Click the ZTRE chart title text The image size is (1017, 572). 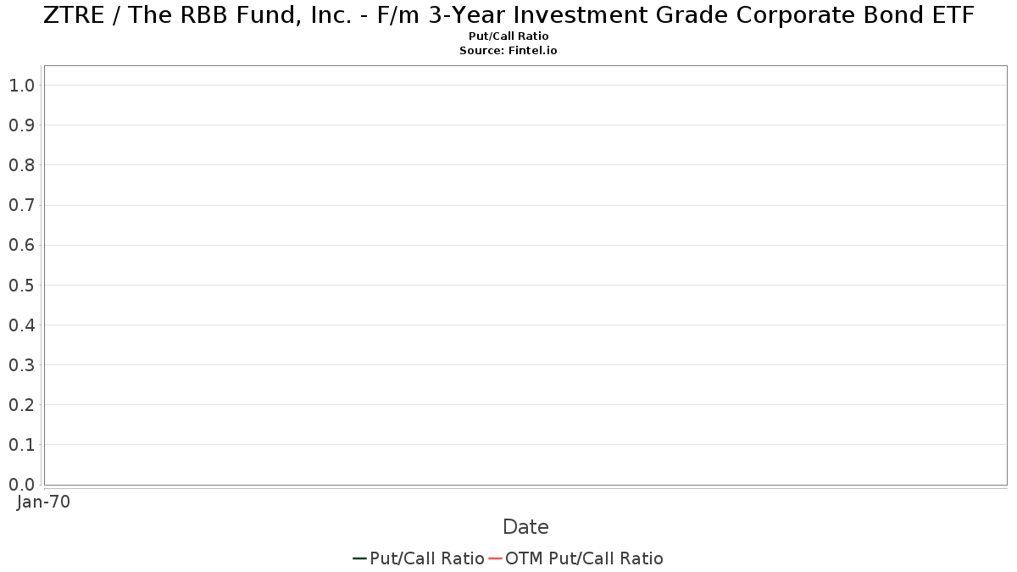[x=508, y=15]
